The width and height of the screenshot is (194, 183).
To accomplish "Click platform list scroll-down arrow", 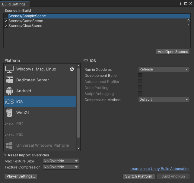I will pyautogui.click(x=78, y=148).
